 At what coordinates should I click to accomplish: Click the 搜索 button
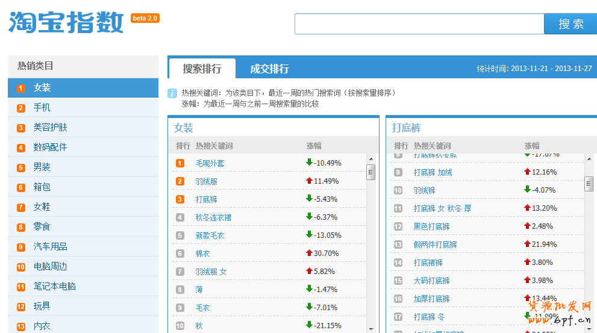pos(570,24)
